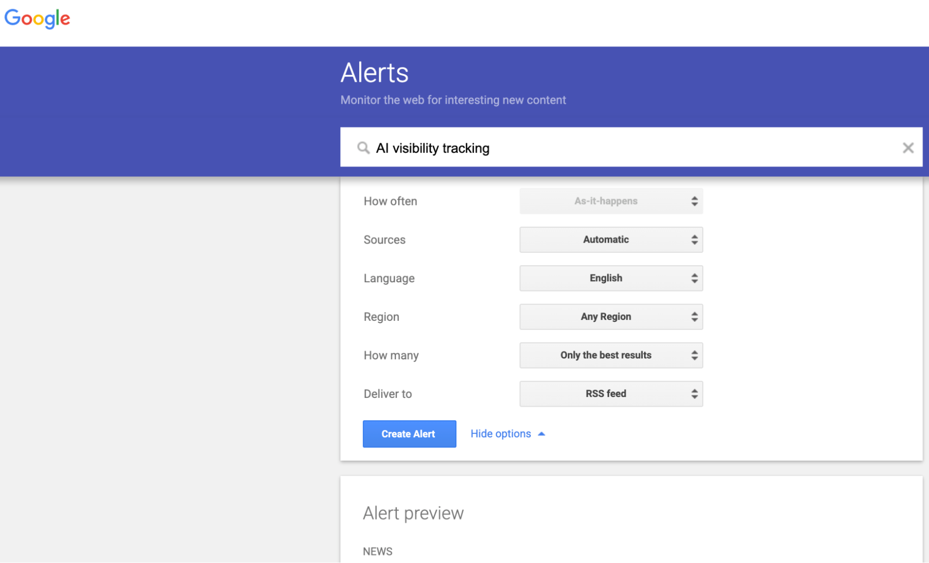929x563 pixels.
Task: Click the How often label
Action: click(390, 201)
